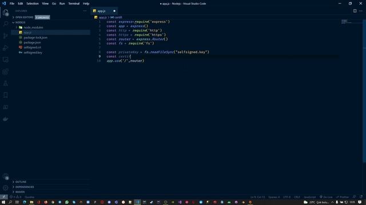Change language mode via JavaScript
The image size is (366, 205).
(x=310, y=197)
